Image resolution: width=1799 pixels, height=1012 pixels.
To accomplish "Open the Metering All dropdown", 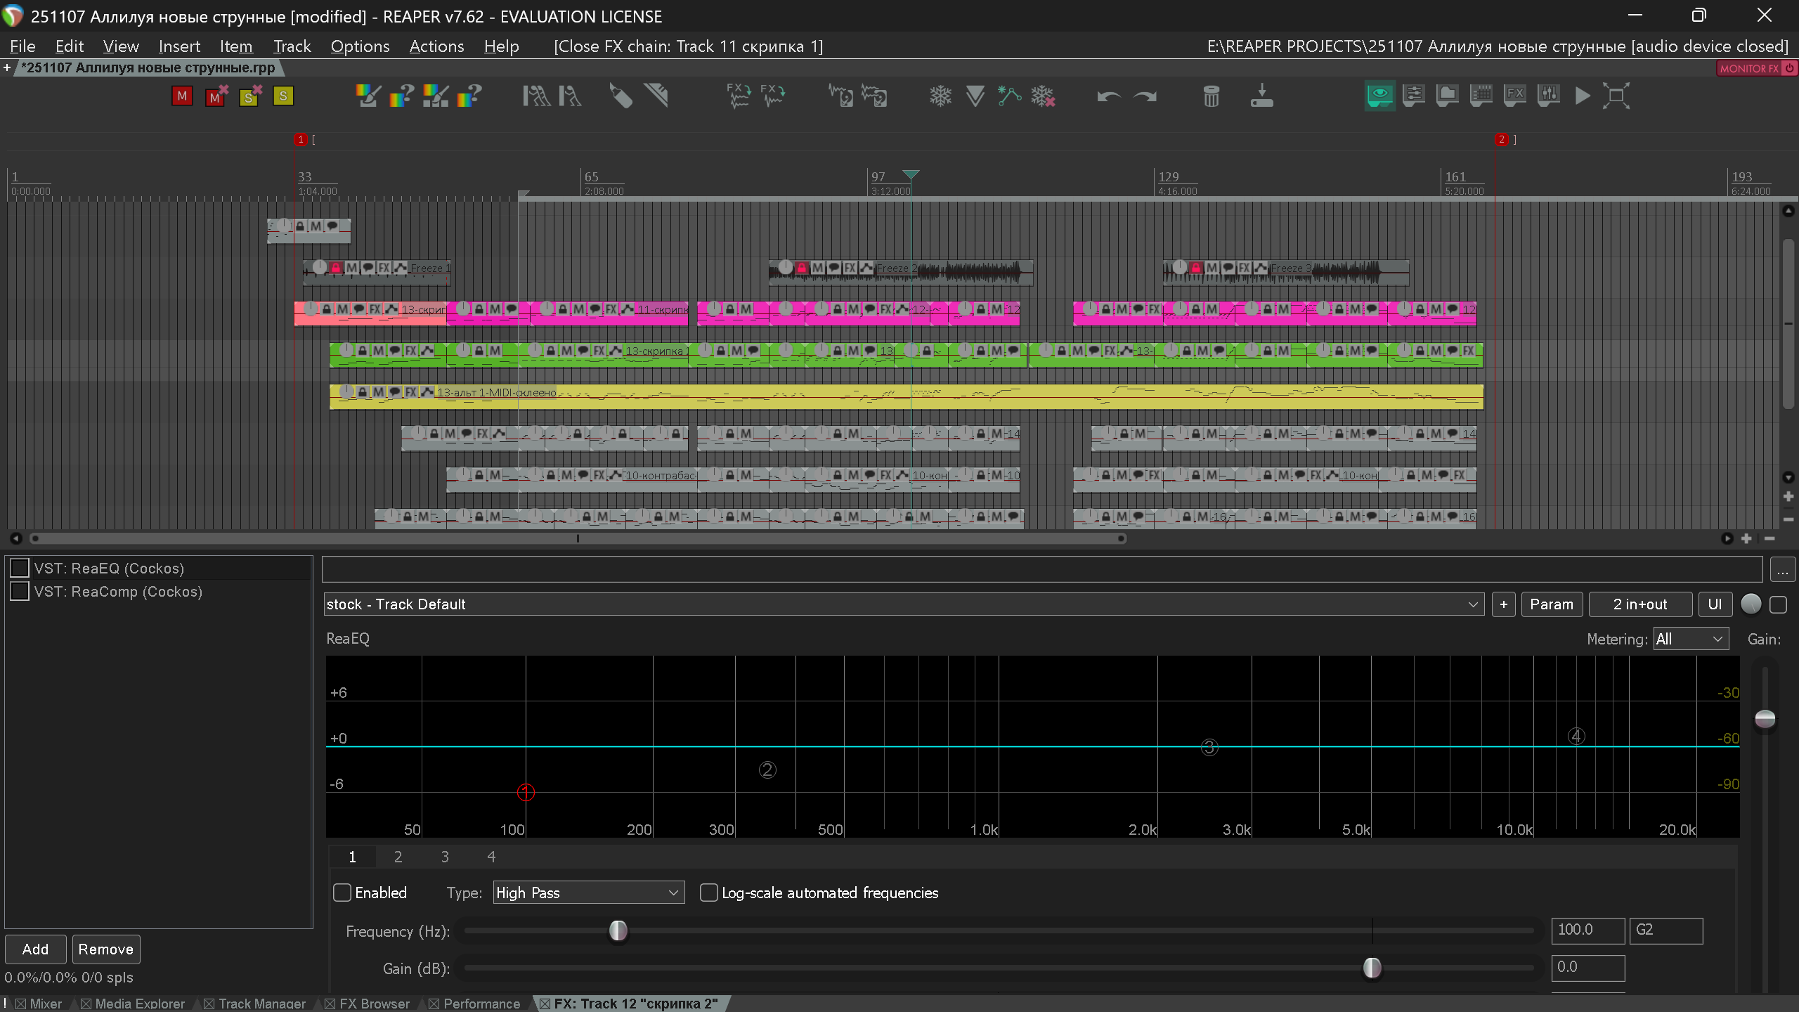I will (x=1690, y=640).
